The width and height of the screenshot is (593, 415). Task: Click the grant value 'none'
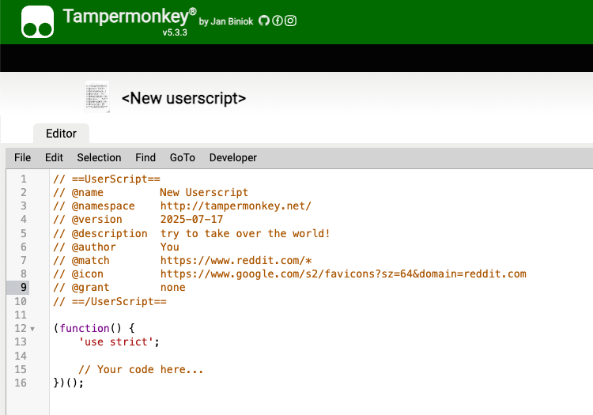[x=173, y=288]
